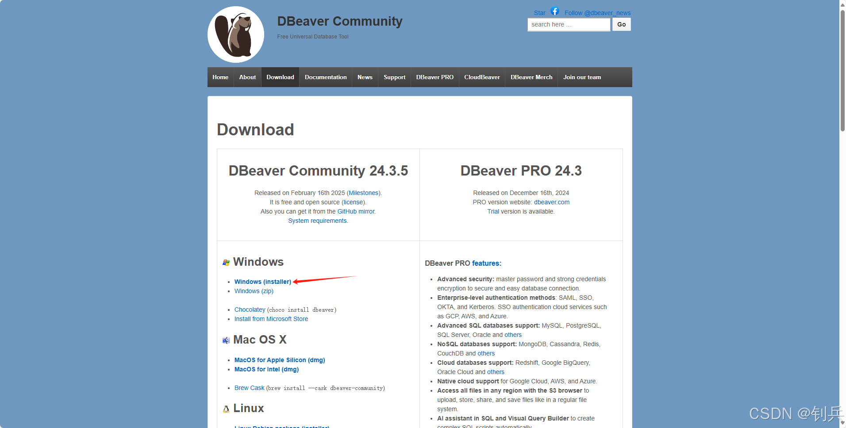Open the System requirements link
The image size is (846, 428).
pos(317,221)
